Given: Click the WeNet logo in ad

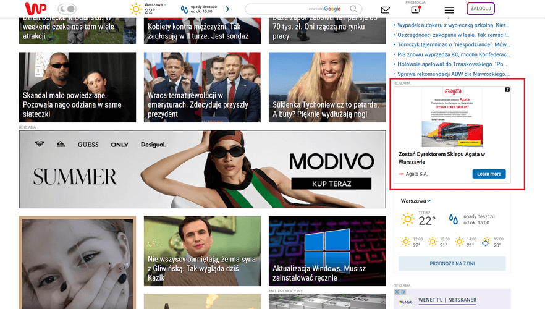Looking at the screenshot, I should coord(405,302).
